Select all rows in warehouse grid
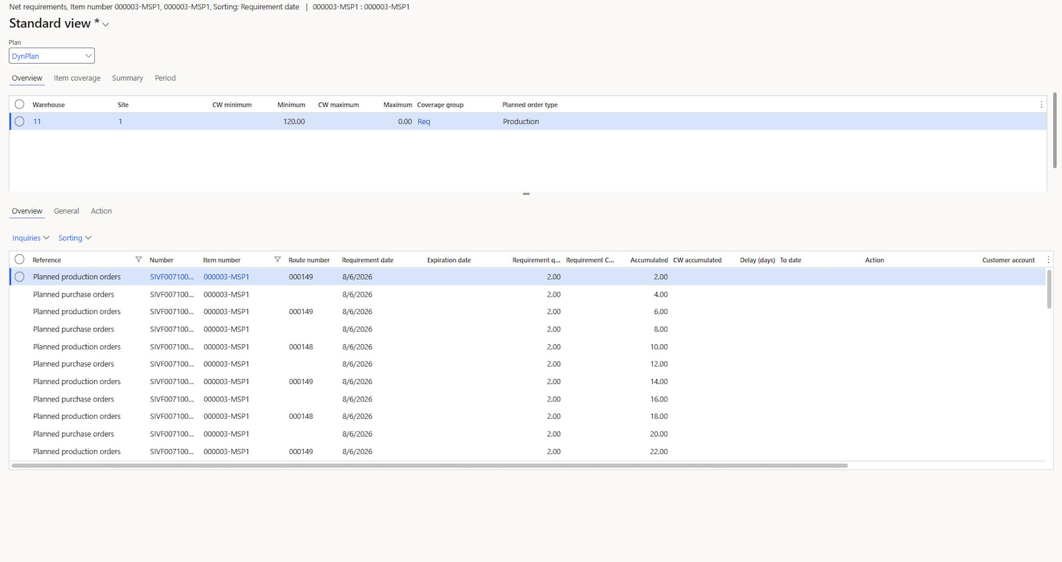This screenshot has height=562, width=1062. pyautogui.click(x=19, y=104)
